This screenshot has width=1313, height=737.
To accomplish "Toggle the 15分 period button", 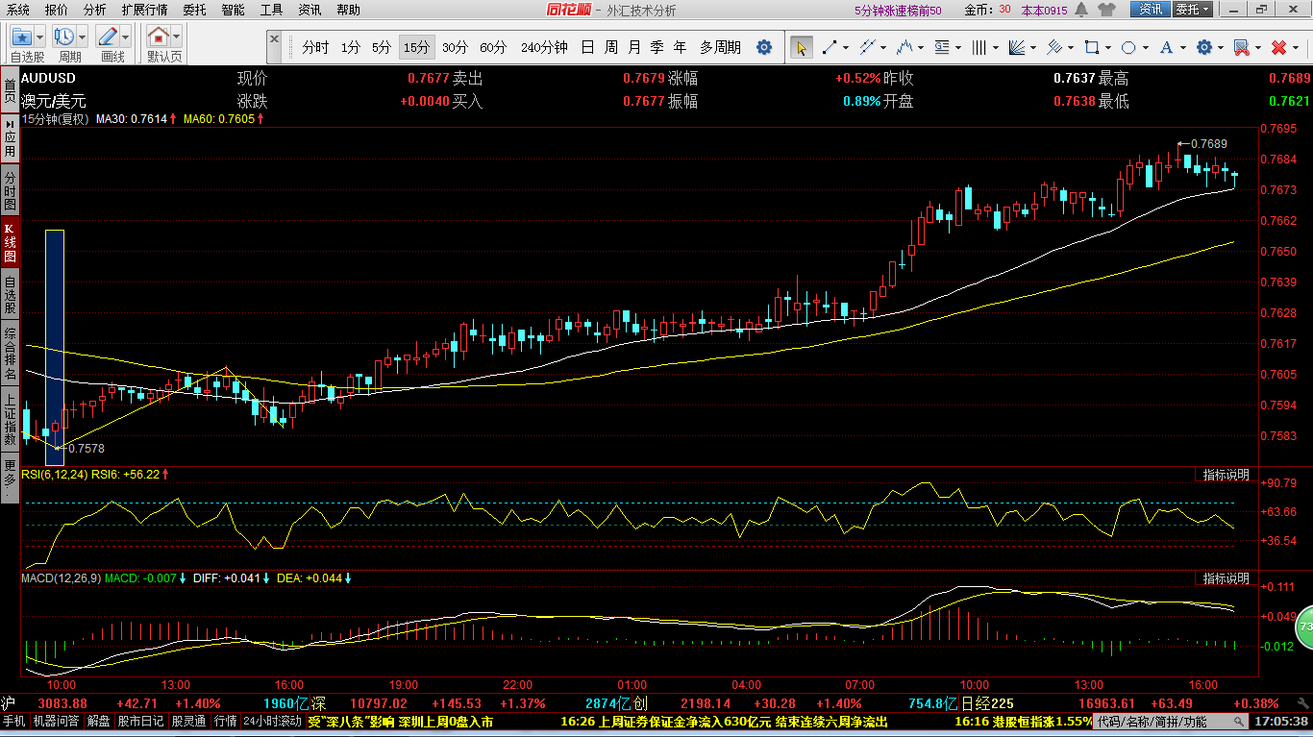I will coord(416,47).
